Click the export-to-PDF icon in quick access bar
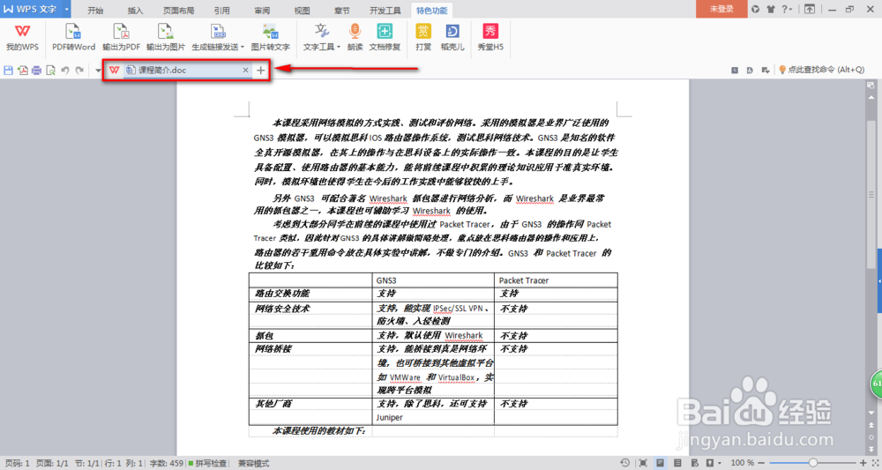 [x=23, y=71]
